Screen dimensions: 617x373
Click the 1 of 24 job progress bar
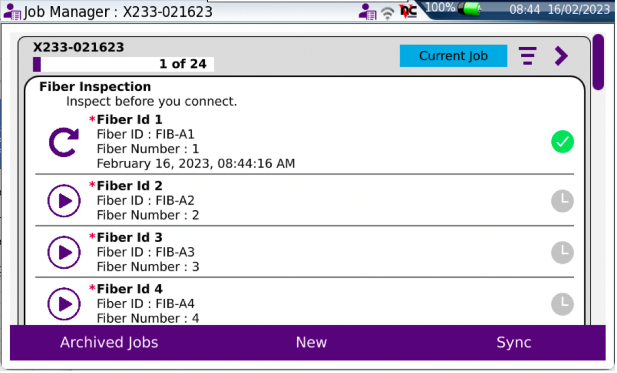(x=123, y=64)
